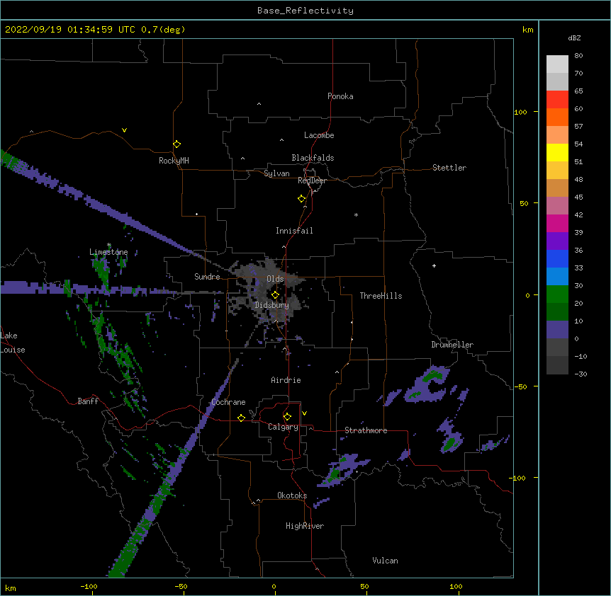
Task: Click the dBZ legend heading
Action: (x=574, y=38)
